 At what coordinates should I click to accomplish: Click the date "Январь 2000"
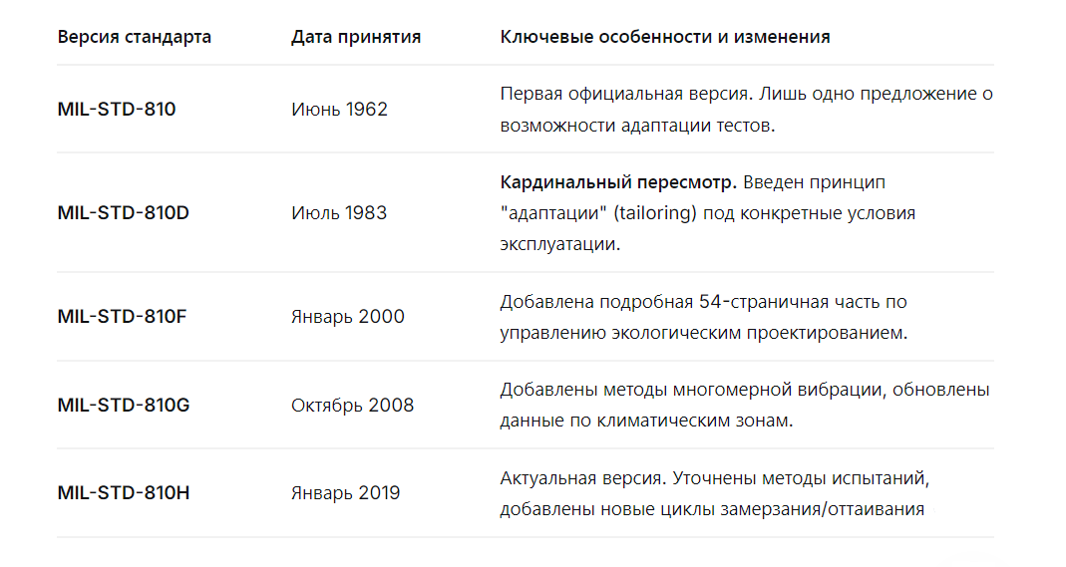[348, 317]
